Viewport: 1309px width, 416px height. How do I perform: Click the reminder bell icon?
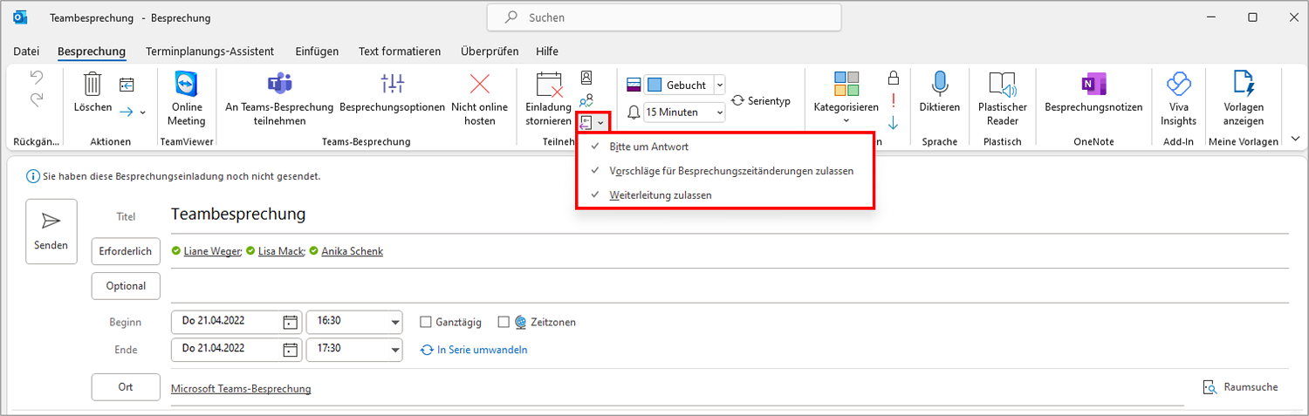[634, 113]
